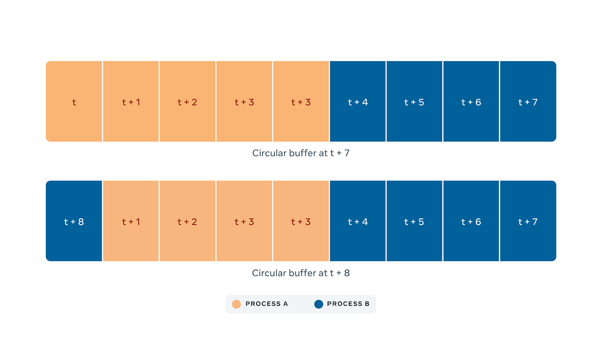Click the "PROCESS A" legend label
This screenshot has height=338, width=602.
point(267,304)
